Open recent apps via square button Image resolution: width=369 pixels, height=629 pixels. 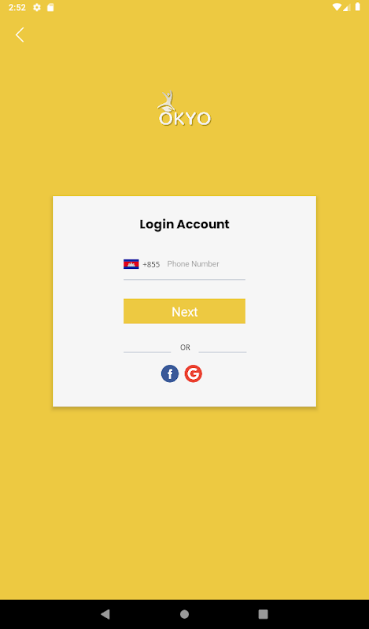point(263,614)
